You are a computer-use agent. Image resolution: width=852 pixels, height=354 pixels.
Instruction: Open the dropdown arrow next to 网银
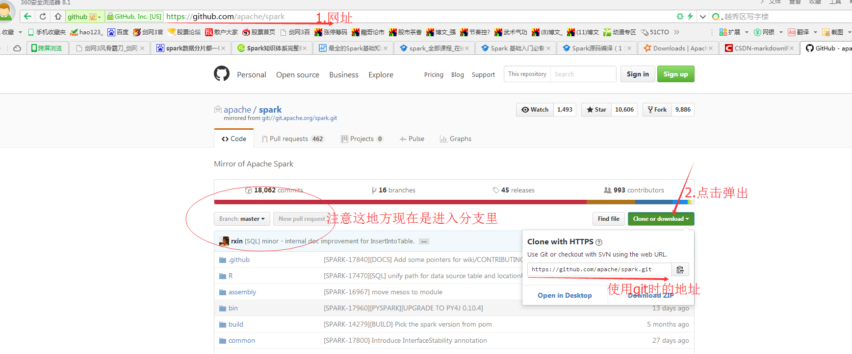click(x=781, y=32)
